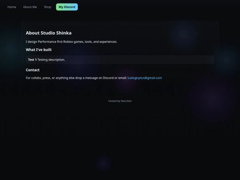The image size is (240, 180).
Task: Click the Hosted by Neocities footer link
Action: (120, 101)
